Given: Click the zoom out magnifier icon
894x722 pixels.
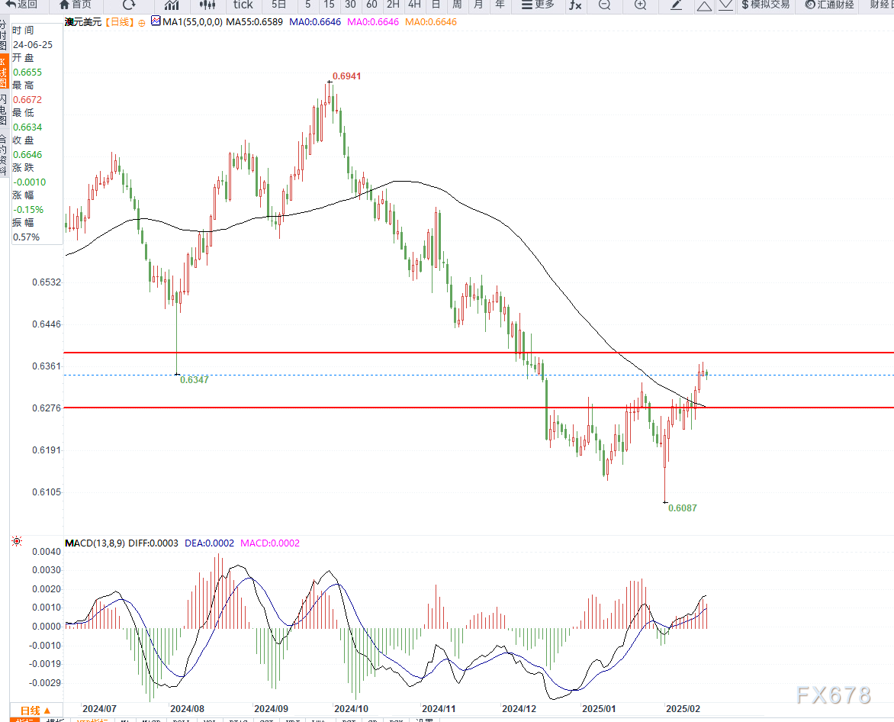Looking at the screenshot, I should (x=604, y=6).
